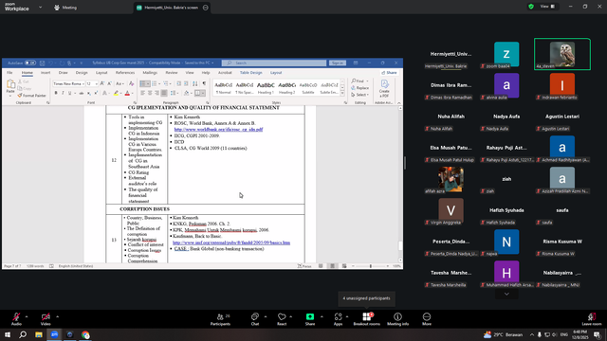Image resolution: width=607 pixels, height=341 pixels.
Task: Click the 4 unassigned participants tooltip
Action: point(366,298)
